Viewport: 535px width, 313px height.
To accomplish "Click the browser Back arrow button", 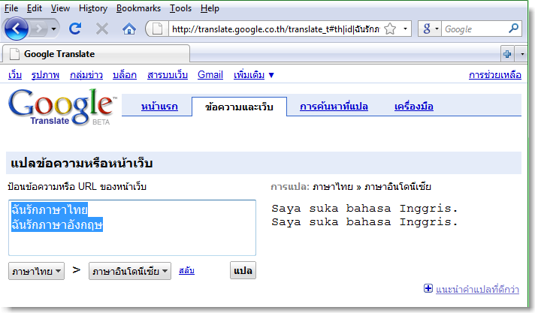I will tap(16, 29).
